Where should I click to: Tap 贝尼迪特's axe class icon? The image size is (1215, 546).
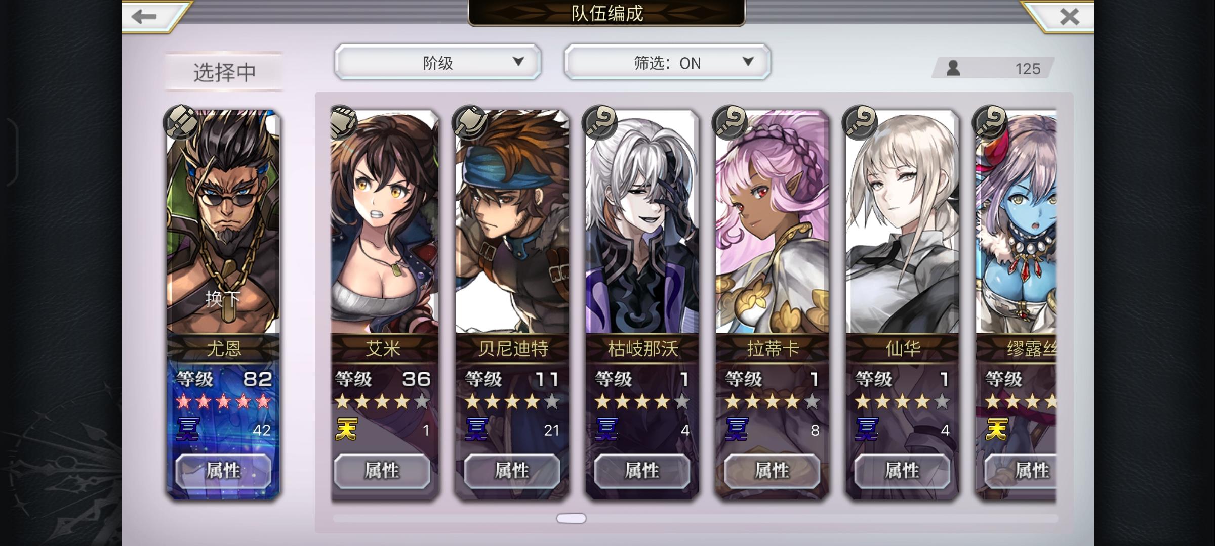click(x=470, y=122)
